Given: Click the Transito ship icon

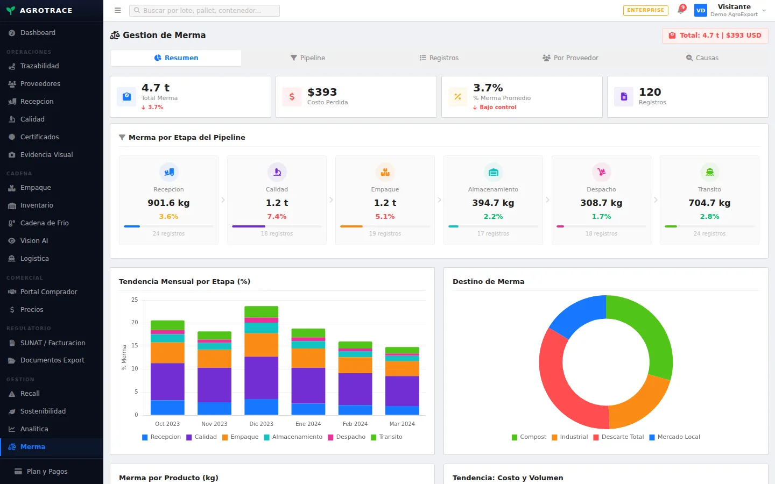Looking at the screenshot, I should click(710, 172).
